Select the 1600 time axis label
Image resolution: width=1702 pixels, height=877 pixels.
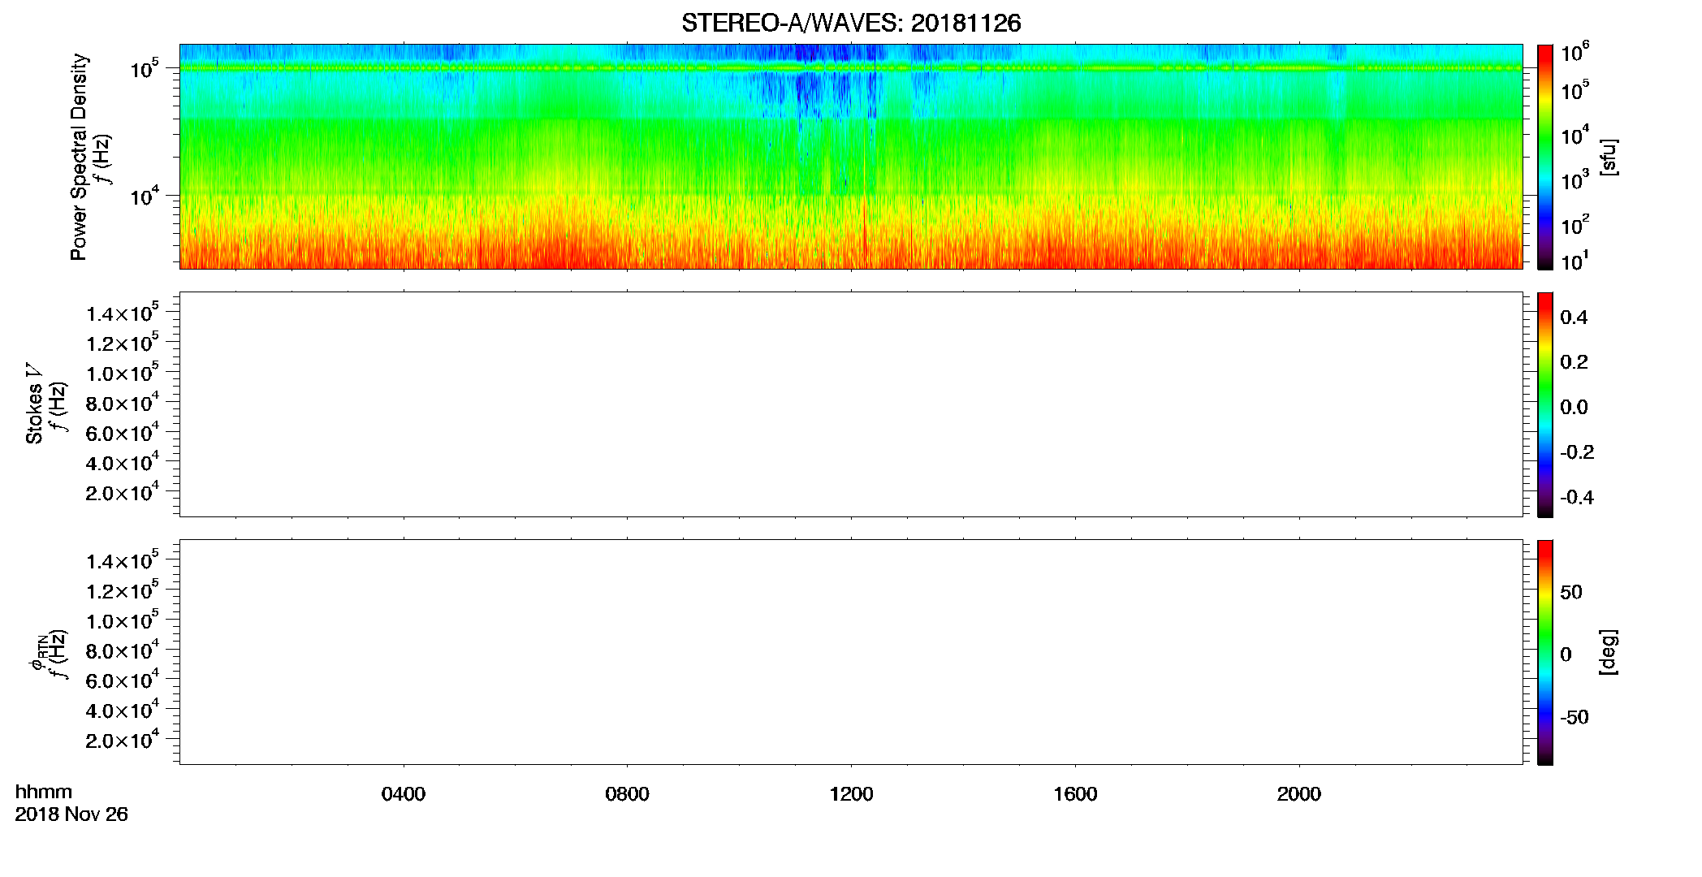pos(1075,794)
